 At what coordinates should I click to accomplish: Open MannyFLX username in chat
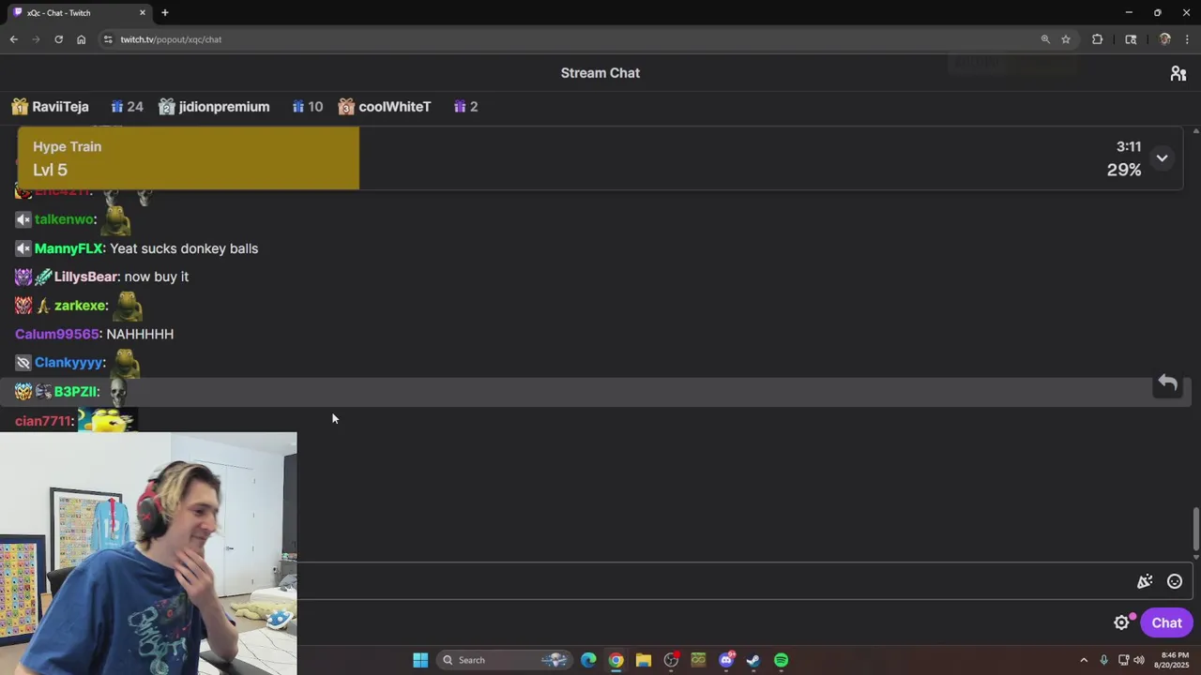[68, 248]
